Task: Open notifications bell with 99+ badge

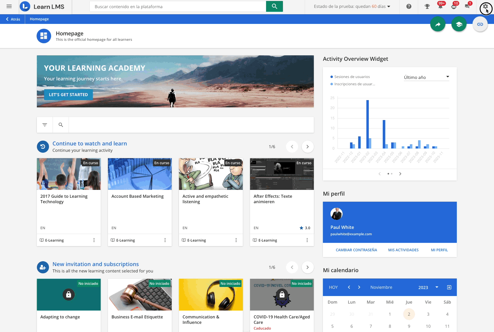Action: [x=440, y=6]
